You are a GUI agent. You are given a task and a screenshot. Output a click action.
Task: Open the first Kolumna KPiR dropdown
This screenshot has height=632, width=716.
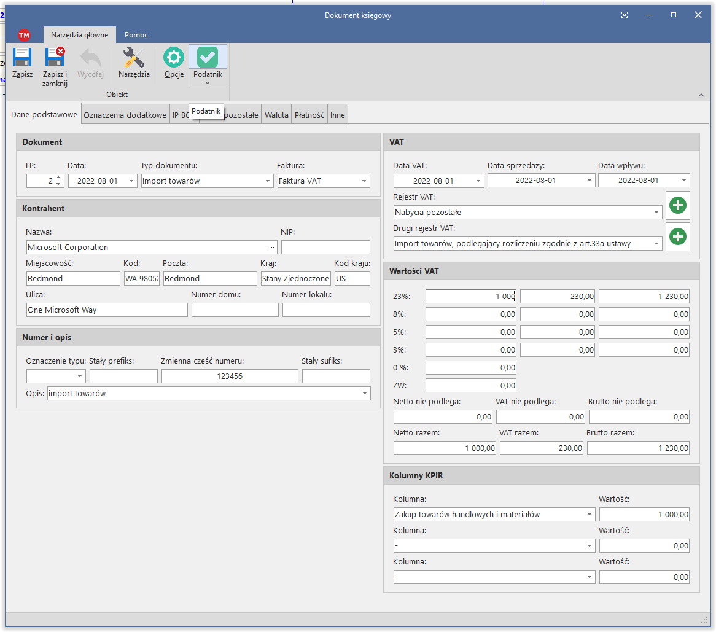[x=590, y=515]
